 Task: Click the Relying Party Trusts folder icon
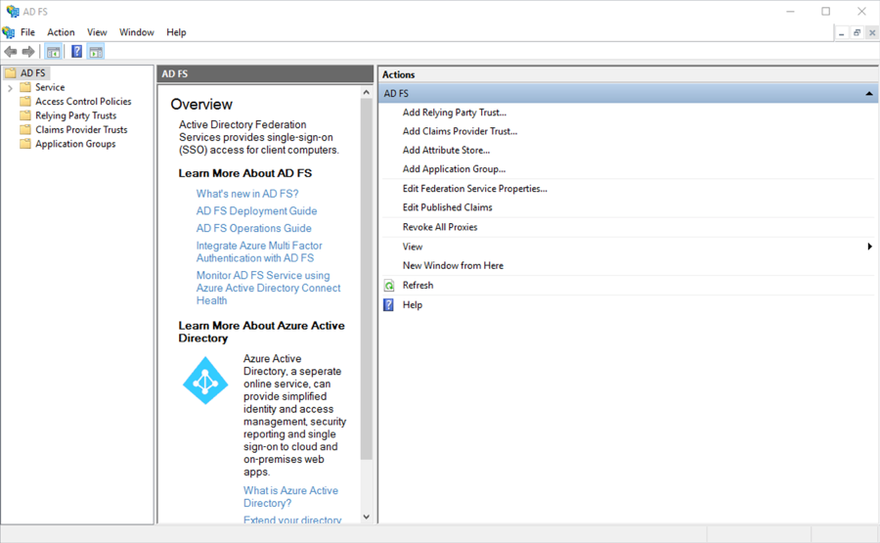pos(25,115)
